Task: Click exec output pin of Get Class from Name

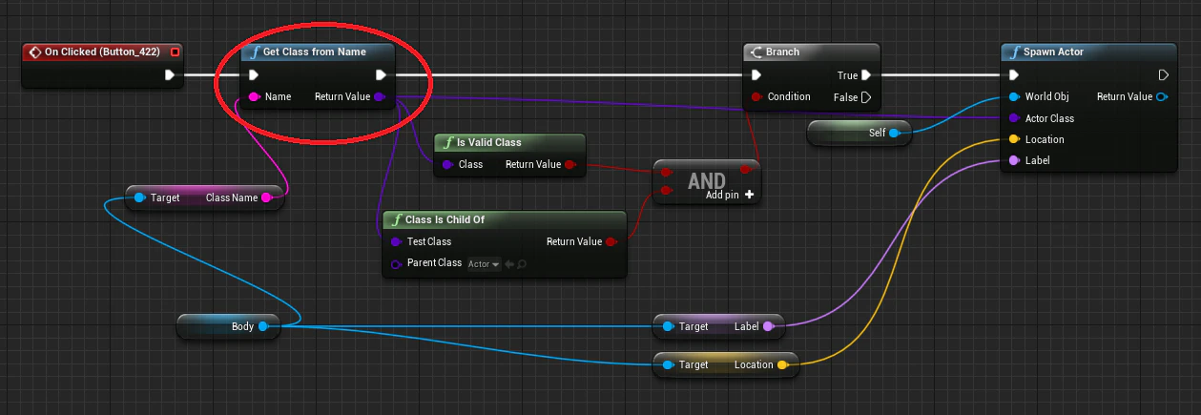Action: 381,74
